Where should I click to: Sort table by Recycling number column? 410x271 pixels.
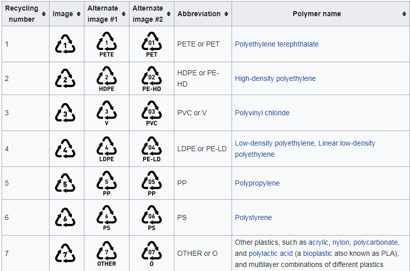[x=25, y=14]
